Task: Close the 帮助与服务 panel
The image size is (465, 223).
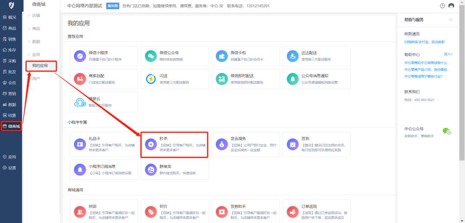Action: [x=450, y=20]
